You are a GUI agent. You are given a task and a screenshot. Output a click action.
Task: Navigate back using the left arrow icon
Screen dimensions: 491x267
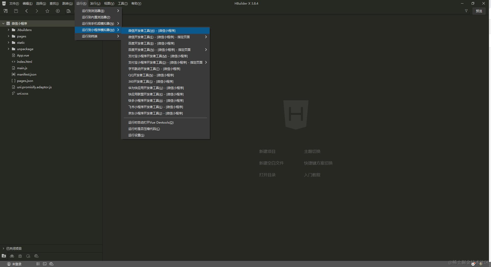click(26, 11)
